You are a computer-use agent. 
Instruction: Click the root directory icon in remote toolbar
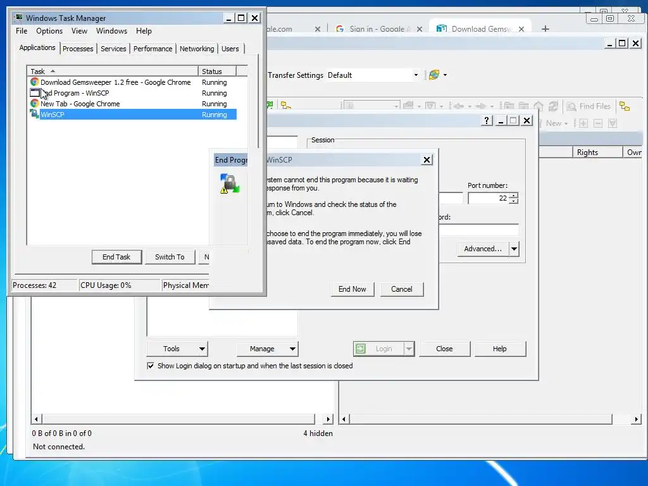523,106
